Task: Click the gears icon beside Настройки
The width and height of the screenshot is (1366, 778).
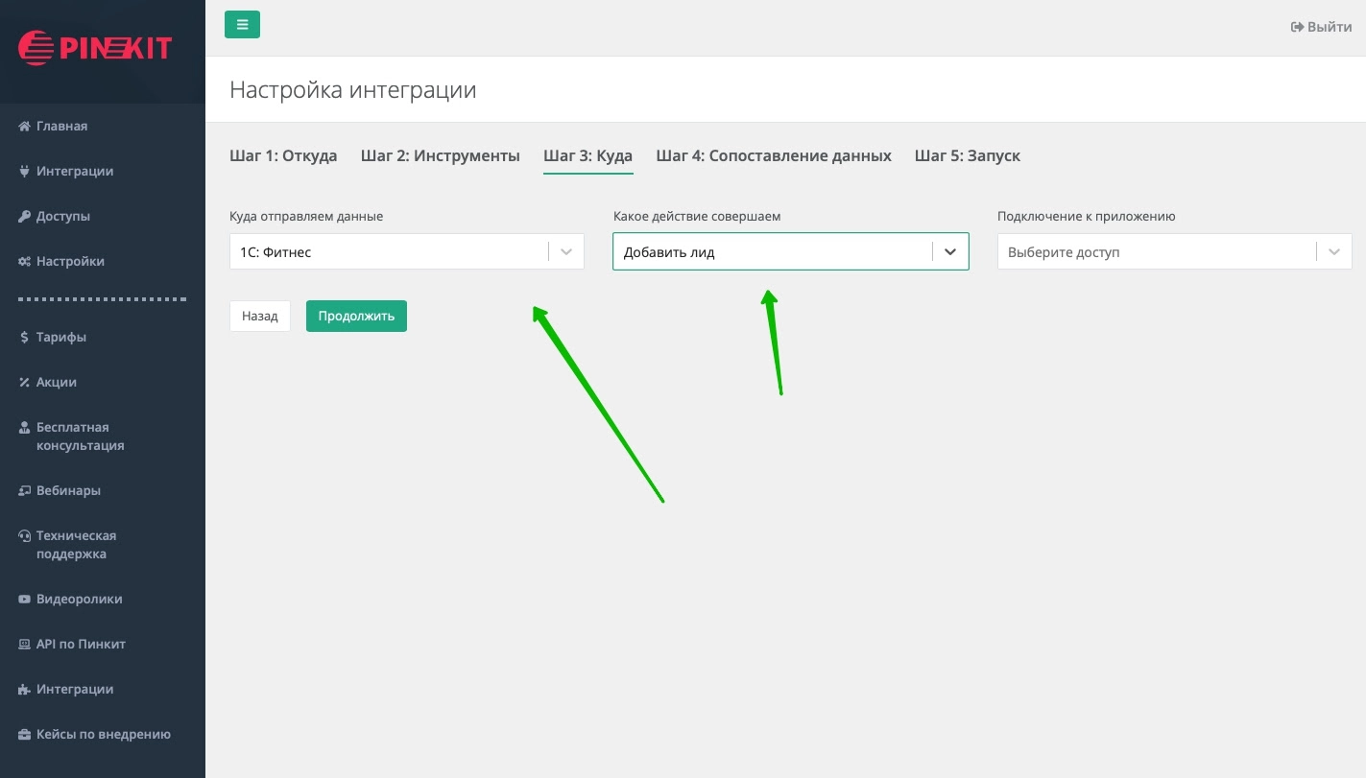Action: tap(25, 262)
